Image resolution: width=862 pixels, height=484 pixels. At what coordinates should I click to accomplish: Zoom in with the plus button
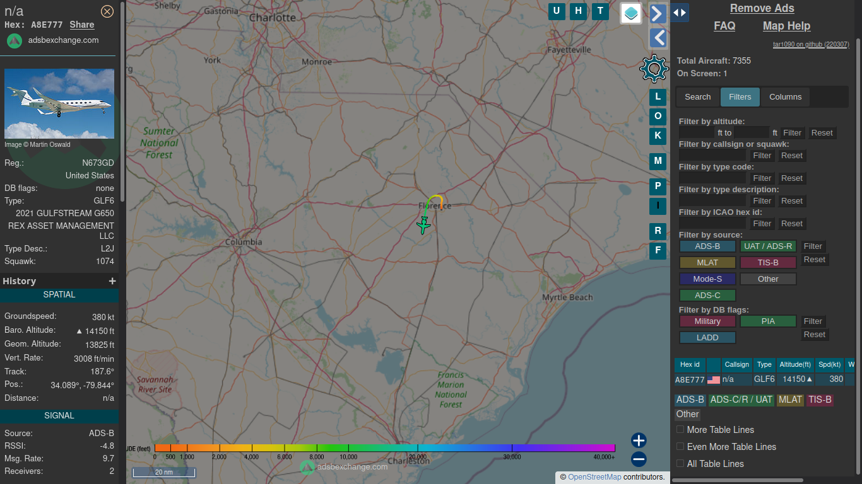point(639,441)
